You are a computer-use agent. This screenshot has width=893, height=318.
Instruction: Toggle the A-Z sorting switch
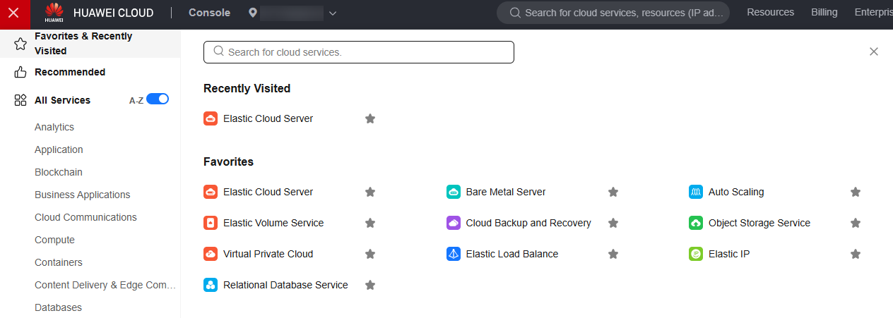pos(158,99)
